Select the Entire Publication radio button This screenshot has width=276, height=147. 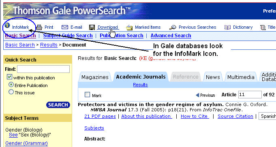coord(11,85)
